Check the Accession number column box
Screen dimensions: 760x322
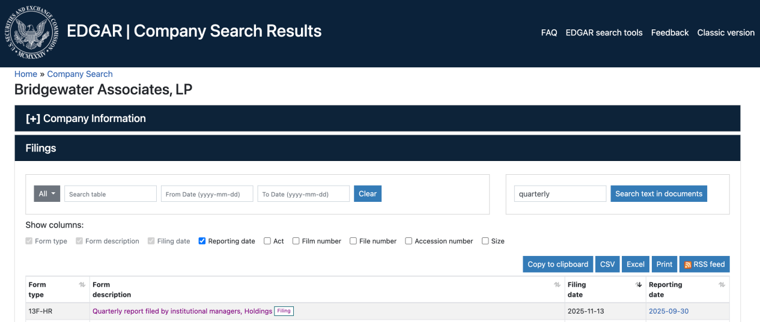pyautogui.click(x=409, y=241)
